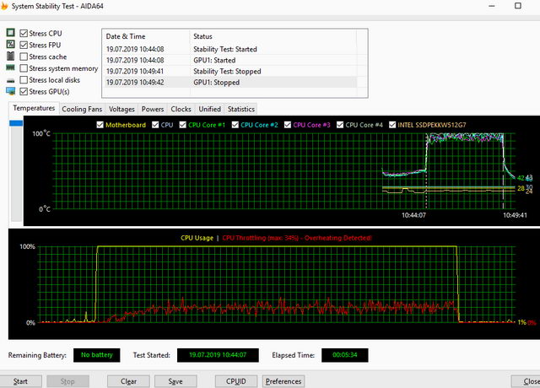The width and height of the screenshot is (540, 388).
Task: Uncheck the Stress FPU checkbox
Action: (x=24, y=45)
